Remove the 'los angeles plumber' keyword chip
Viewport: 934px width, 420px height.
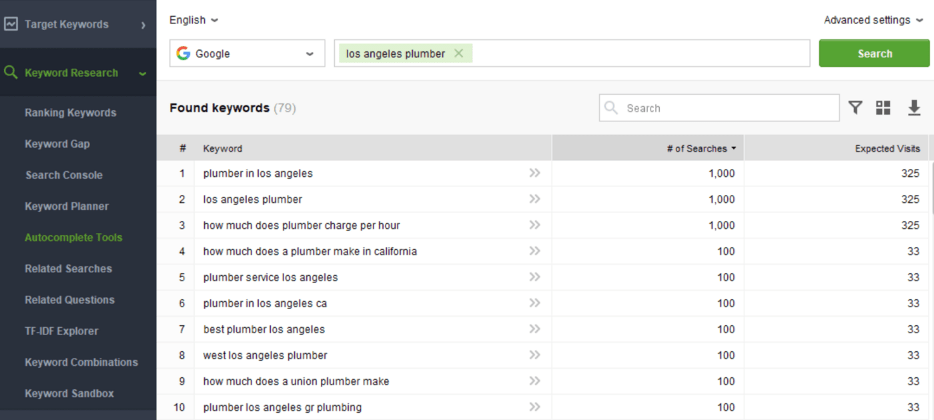[x=458, y=53]
